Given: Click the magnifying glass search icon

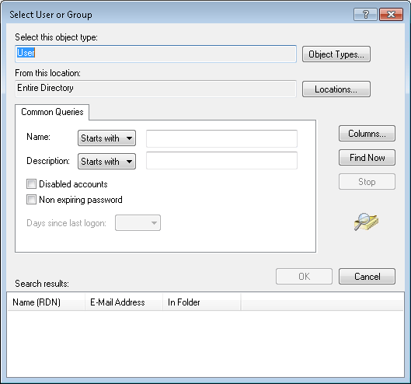Looking at the screenshot, I should pos(366,222).
